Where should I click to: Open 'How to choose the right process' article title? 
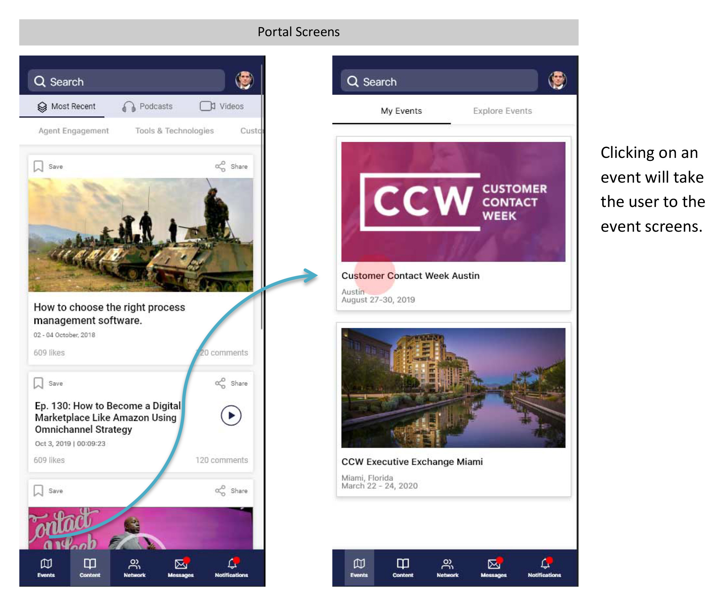point(109,314)
